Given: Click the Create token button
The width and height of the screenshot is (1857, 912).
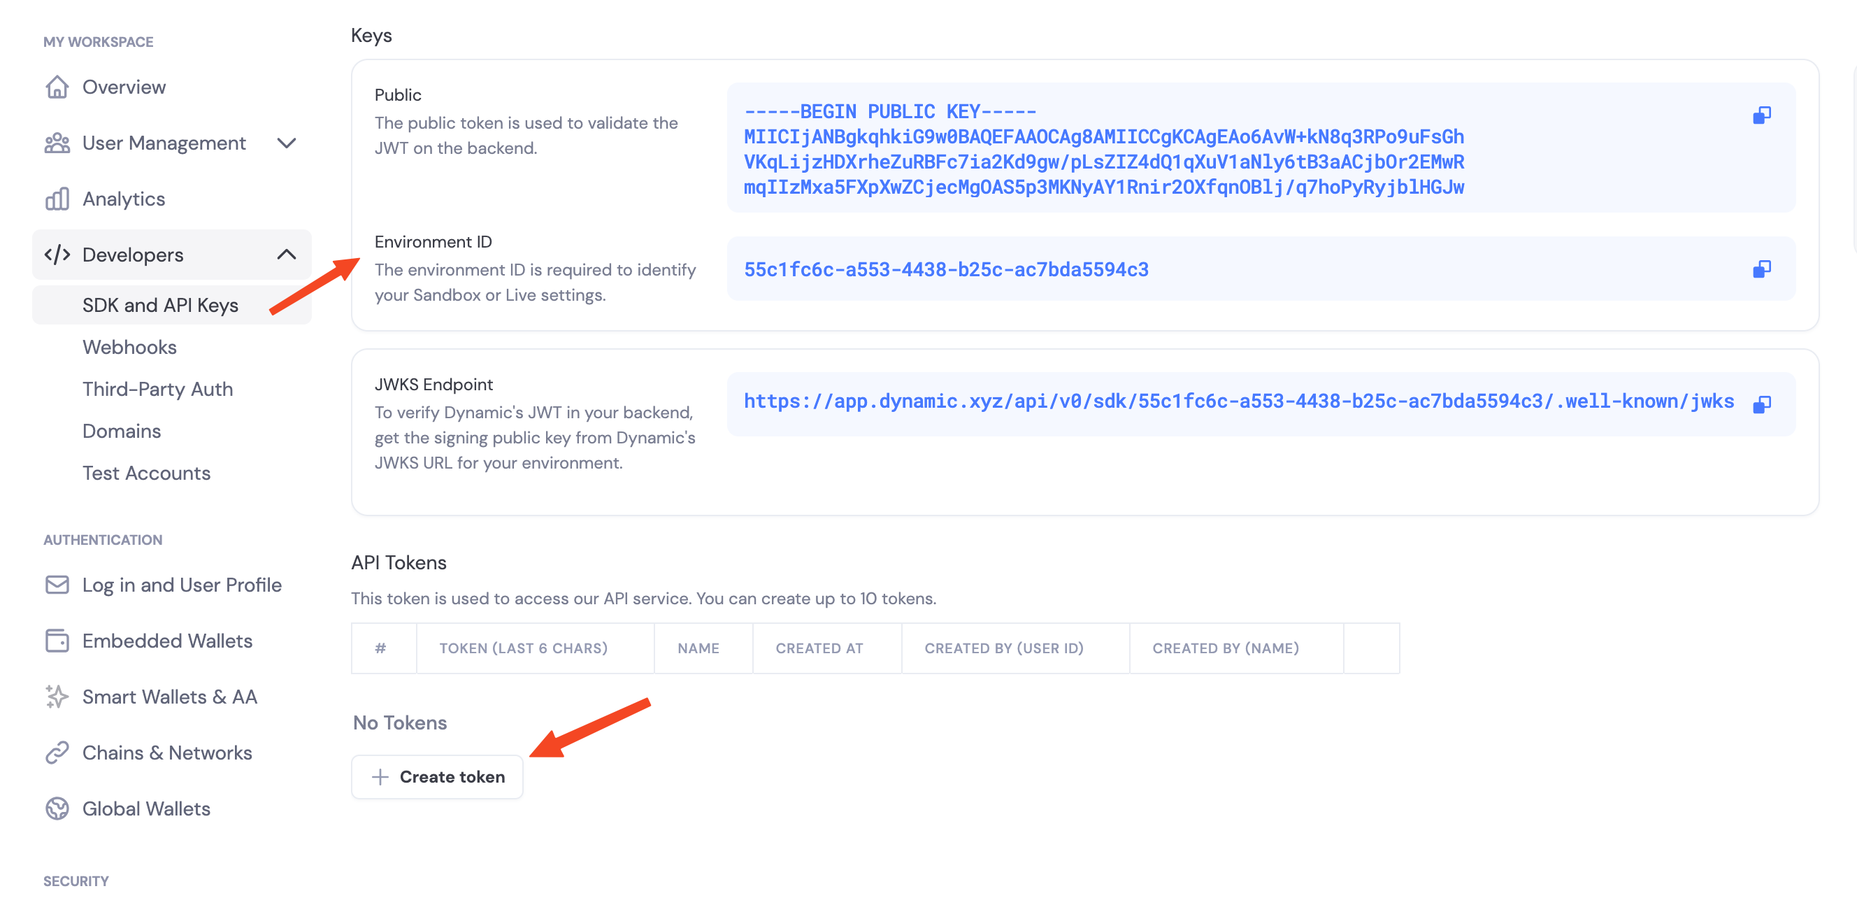Looking at the screenshot, I should (437, 777).
